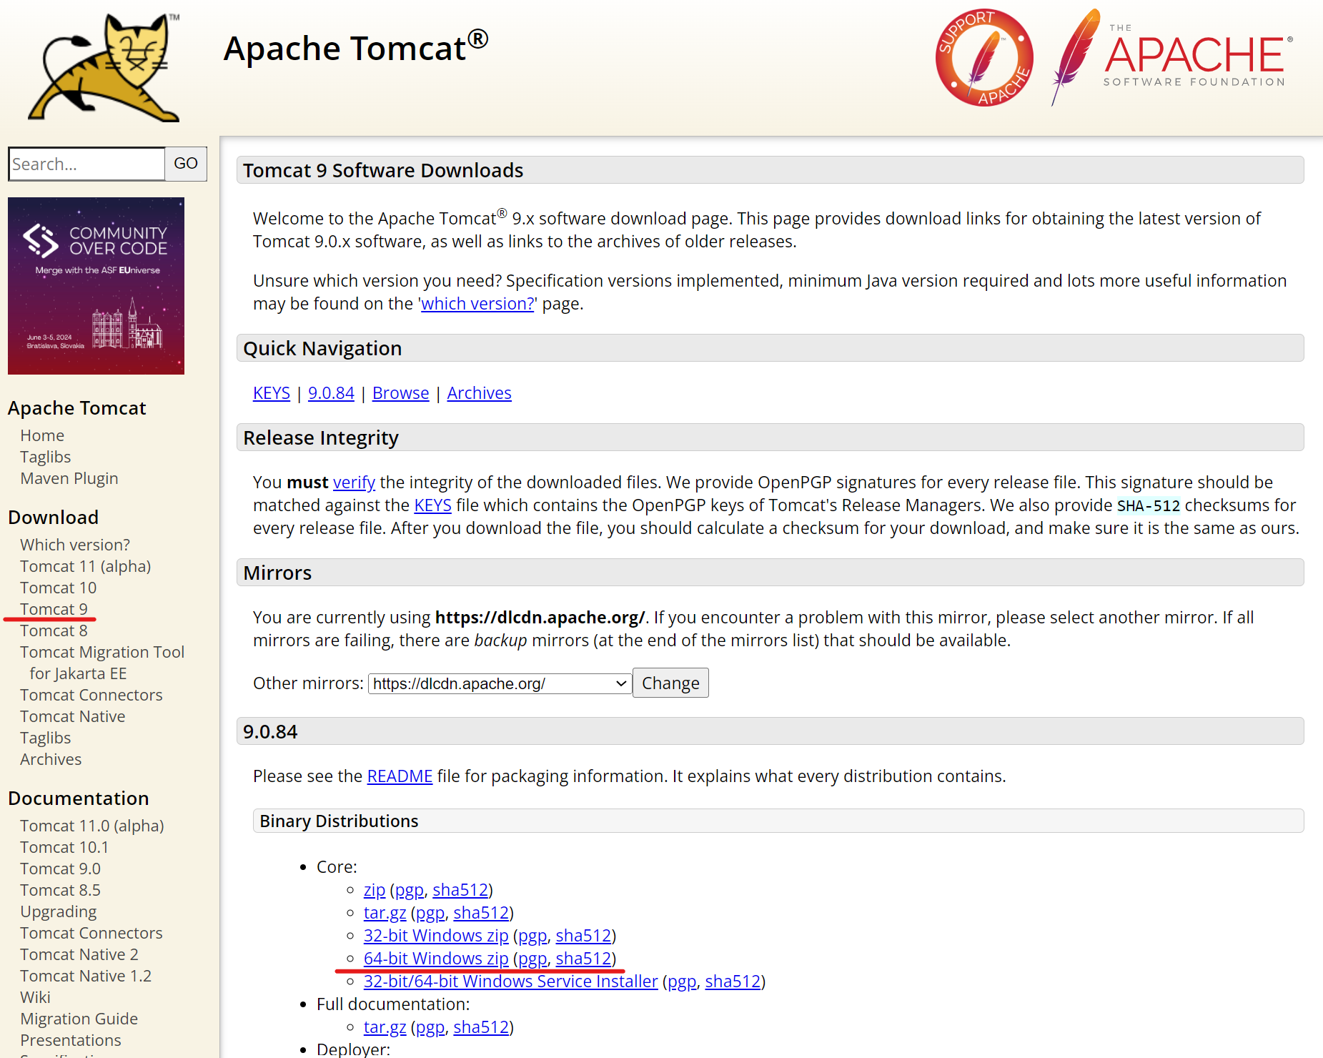
Task: Open sha512 for 64-bit Windows zip
Action: 583,959
